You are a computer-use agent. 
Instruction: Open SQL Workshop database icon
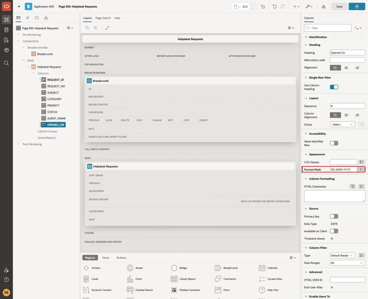tap(6, 30)
